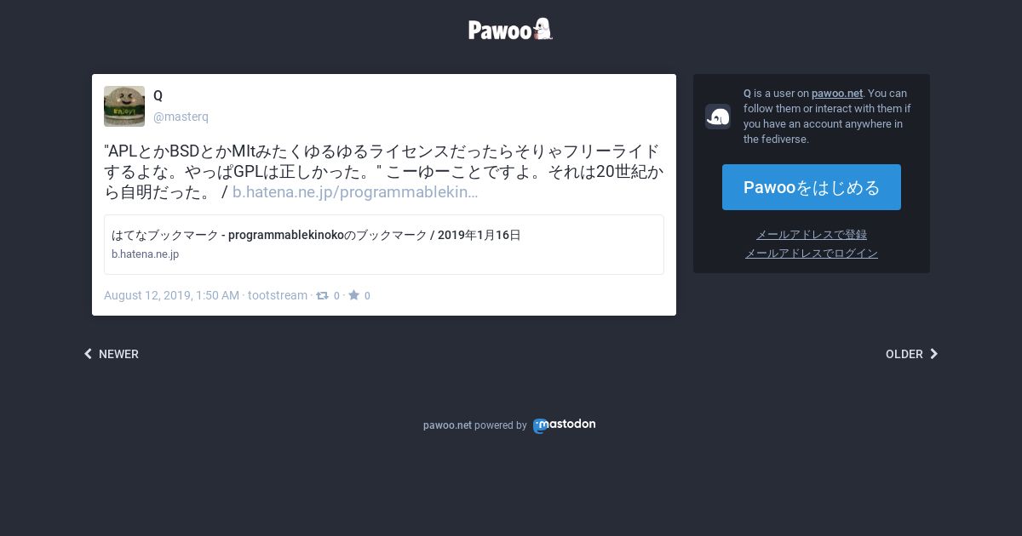Open the Q display name profile link

[158, 95]
